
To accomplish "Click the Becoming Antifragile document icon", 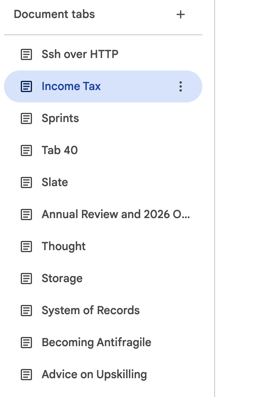I will [26, 343].
